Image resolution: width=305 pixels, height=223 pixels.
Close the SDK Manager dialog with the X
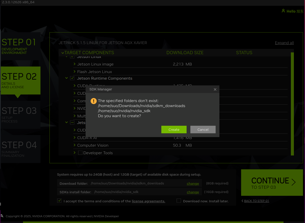coord(215,89)
